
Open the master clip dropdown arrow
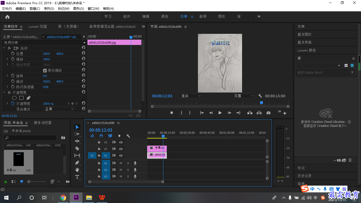(x=43, y=37)
